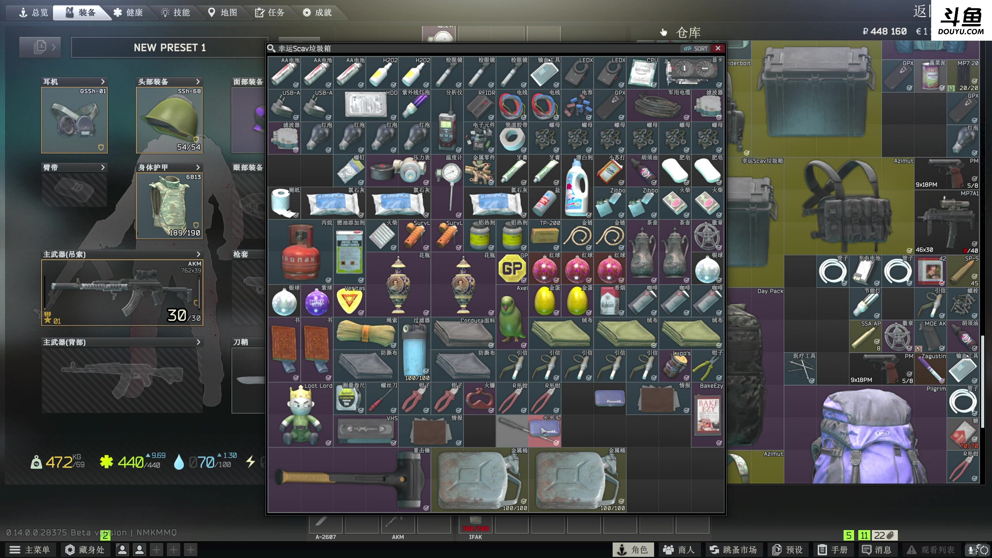
Task: Open the 成就 achievements tab
Action: [317, 13]
